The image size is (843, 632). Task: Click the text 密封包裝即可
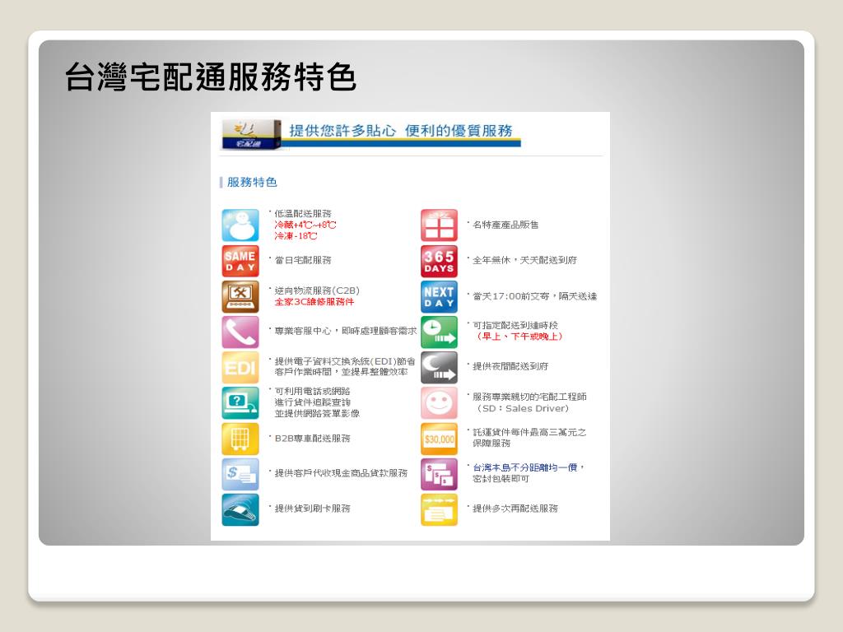click(x=501, y=479)
